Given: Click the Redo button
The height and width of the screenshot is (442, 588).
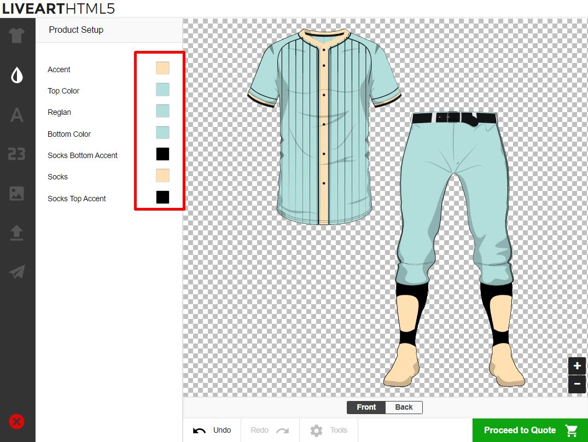Looking at the screenshot, I should [270, 430].
